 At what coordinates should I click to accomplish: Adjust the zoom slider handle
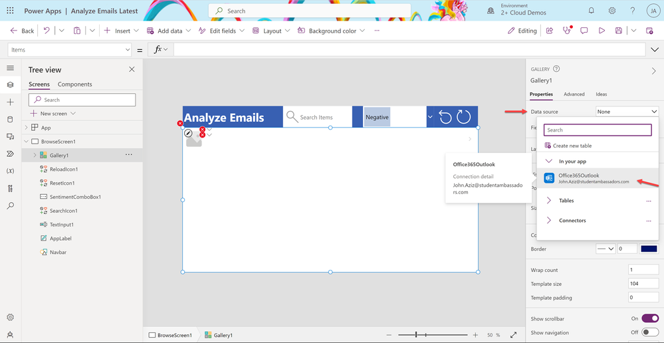(x=416, y=335)
